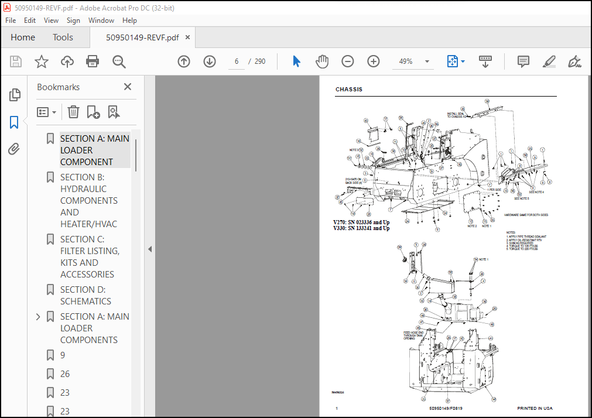
Task: Click the zoom out minus icon
Action: tap(348, 61)
